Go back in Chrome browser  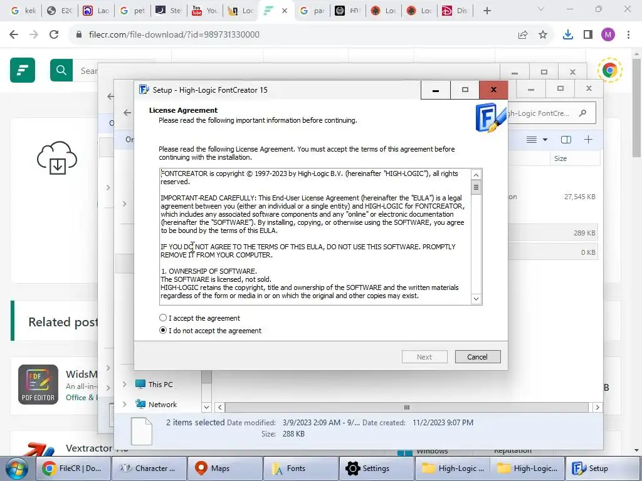point(14,35)
